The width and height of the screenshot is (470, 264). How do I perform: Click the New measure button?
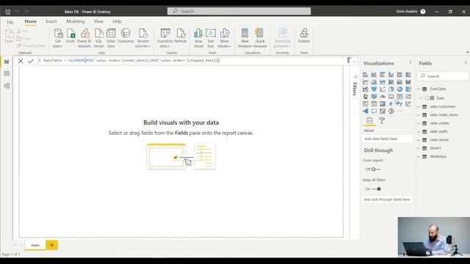tap(245, 38)
